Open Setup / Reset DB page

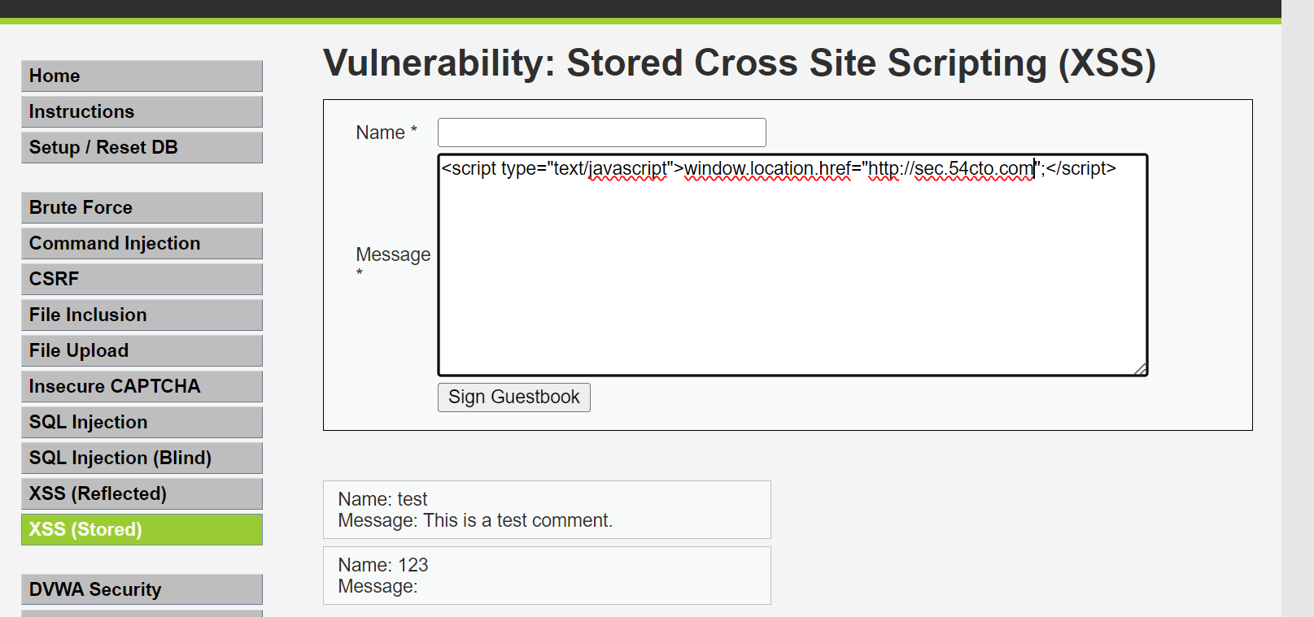point(142,147)
